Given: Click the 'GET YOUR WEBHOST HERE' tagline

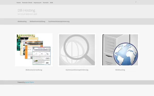Looking at the screenshot, I should (27, 14).
